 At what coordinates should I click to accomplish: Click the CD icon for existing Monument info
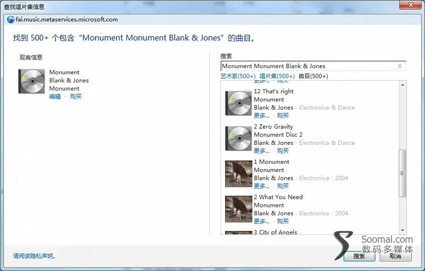[32, 81]
